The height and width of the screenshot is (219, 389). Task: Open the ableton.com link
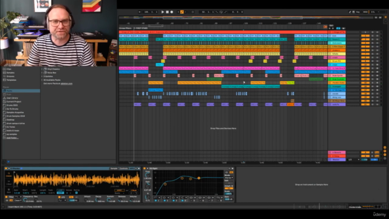tap(66, 84)
